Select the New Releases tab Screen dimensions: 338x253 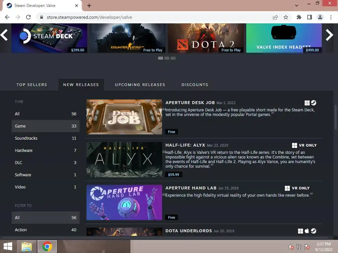(x=81, y=85)
